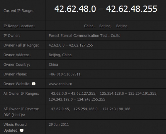Open the China location link
The width and height of the screenshot is (166, 134).
pos(89,26)
